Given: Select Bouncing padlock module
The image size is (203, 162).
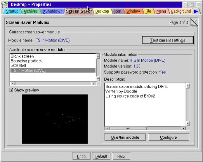Looking at the screenshot, I should (x=27, y=61).
